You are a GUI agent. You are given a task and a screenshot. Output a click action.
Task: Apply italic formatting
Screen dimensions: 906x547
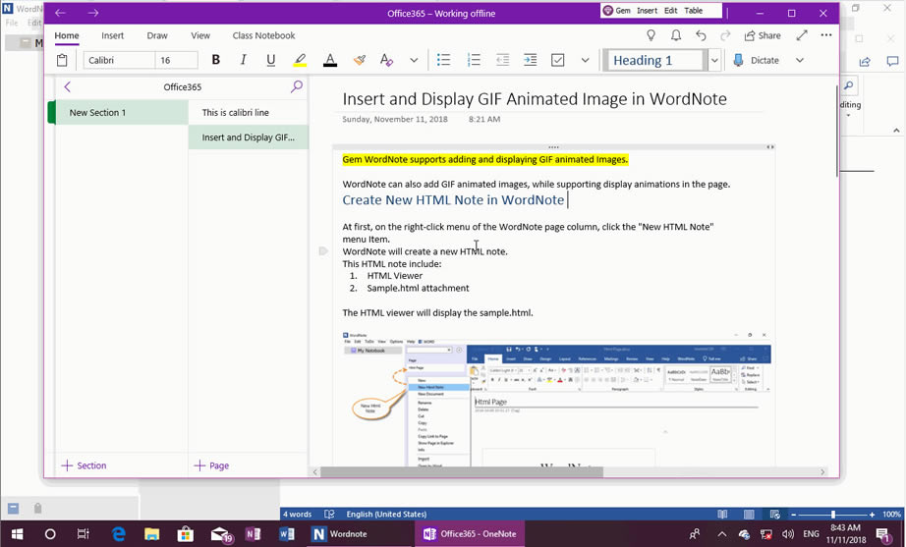click(x=243, y=60)
